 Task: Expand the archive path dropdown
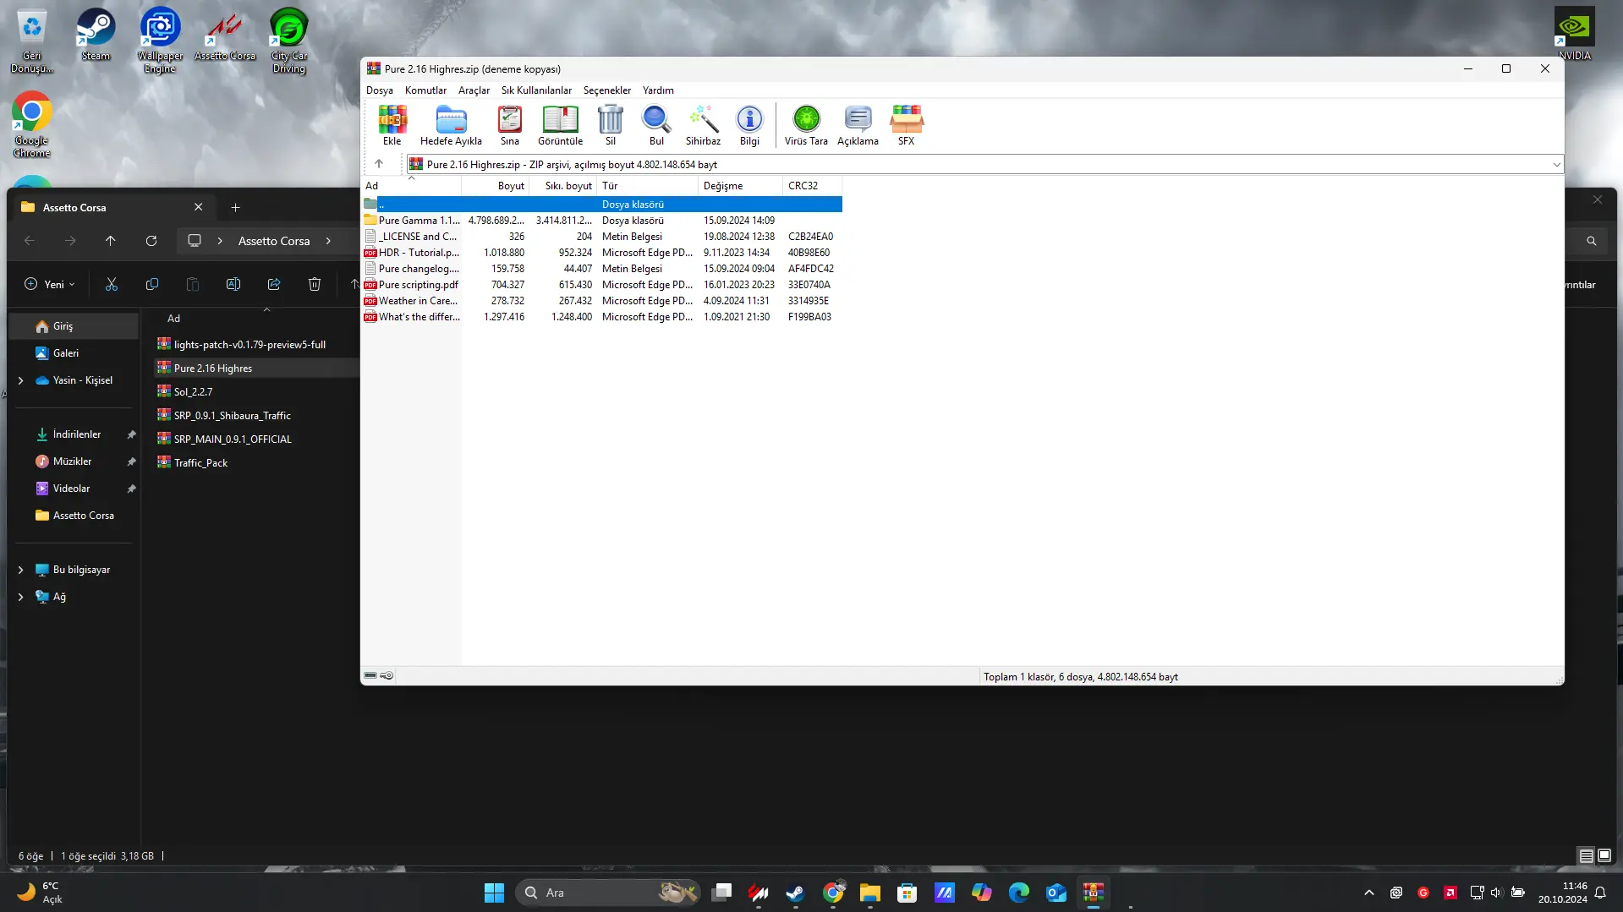pyautogui.click(x=1556, y=165)
